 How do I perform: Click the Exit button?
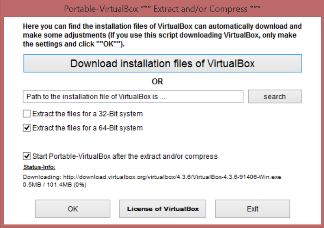pyautogui.click(x=252, y=209)
